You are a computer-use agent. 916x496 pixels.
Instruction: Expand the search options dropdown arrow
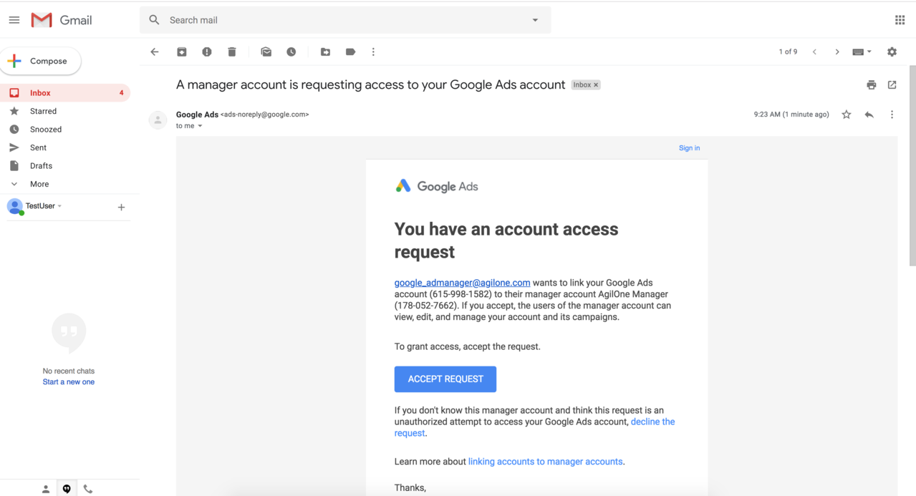(535, 20)
